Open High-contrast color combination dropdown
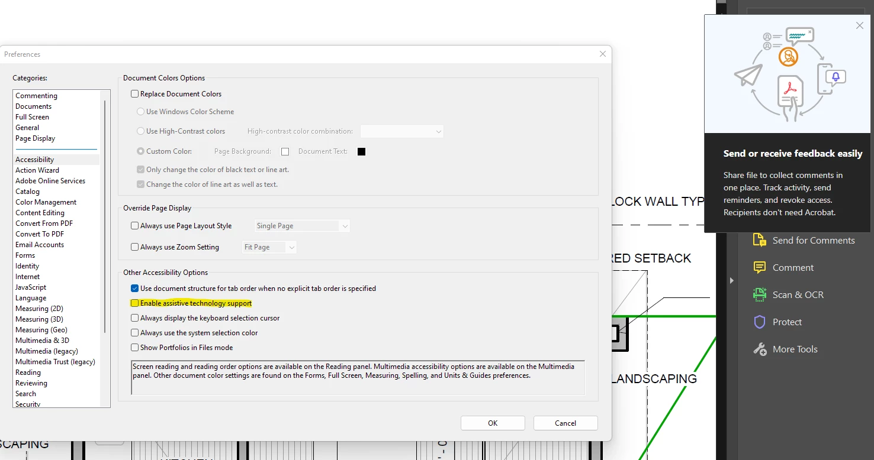The image size is (874, 460). 402,131
